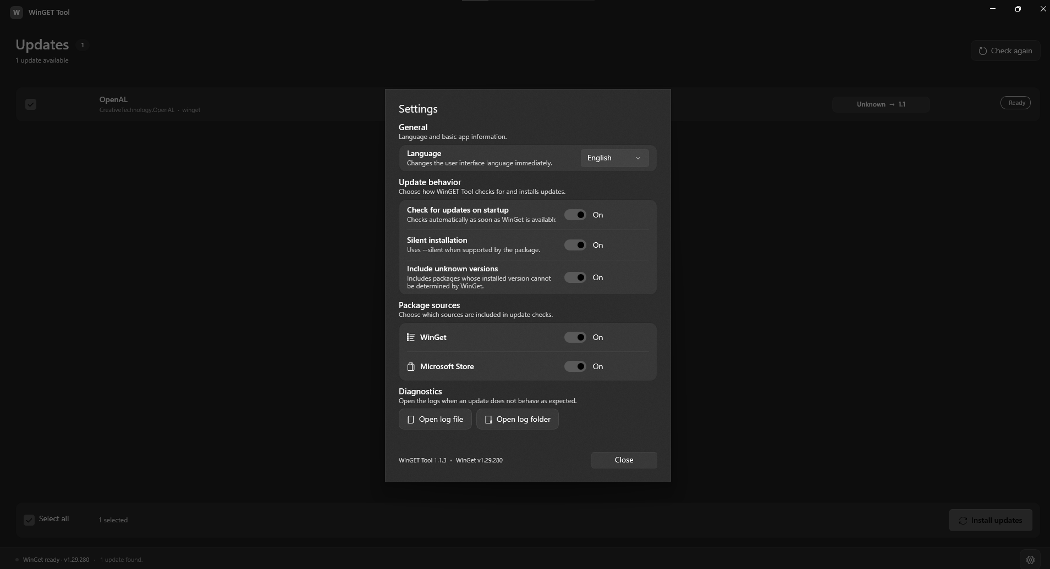The width and height of the screenshot is (1050, 569).
Task: Click the Install updates button
Action: click(991, 520)
